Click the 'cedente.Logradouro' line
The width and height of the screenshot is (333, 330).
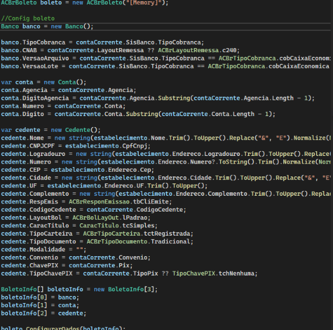point(166,154)
